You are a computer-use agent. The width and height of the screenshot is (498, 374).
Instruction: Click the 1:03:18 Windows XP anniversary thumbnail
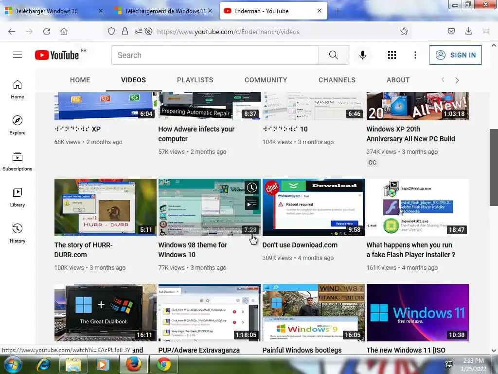(418, 106)
